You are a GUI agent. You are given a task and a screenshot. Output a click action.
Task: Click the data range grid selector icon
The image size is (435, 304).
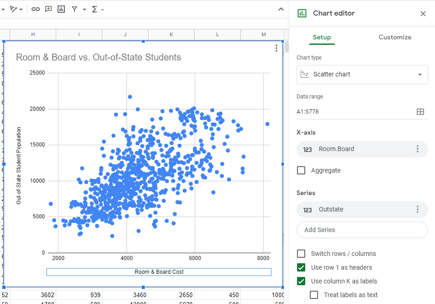point(420,112)
